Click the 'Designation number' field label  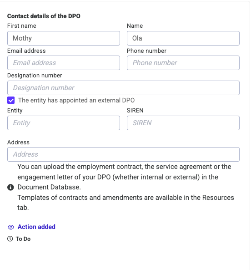coord(35,76)
